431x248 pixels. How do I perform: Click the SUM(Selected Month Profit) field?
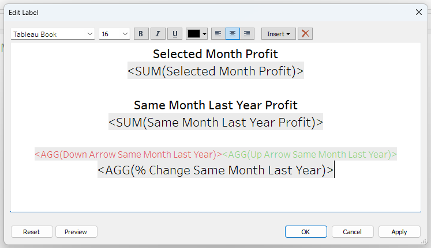[215, 71]
